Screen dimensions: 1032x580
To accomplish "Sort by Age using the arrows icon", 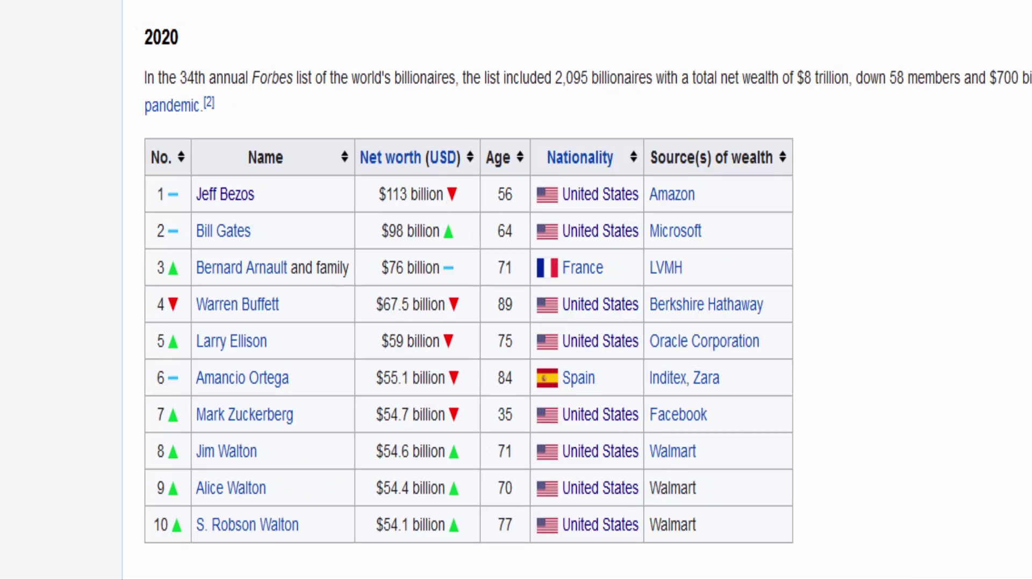I will tap(520, 157).
